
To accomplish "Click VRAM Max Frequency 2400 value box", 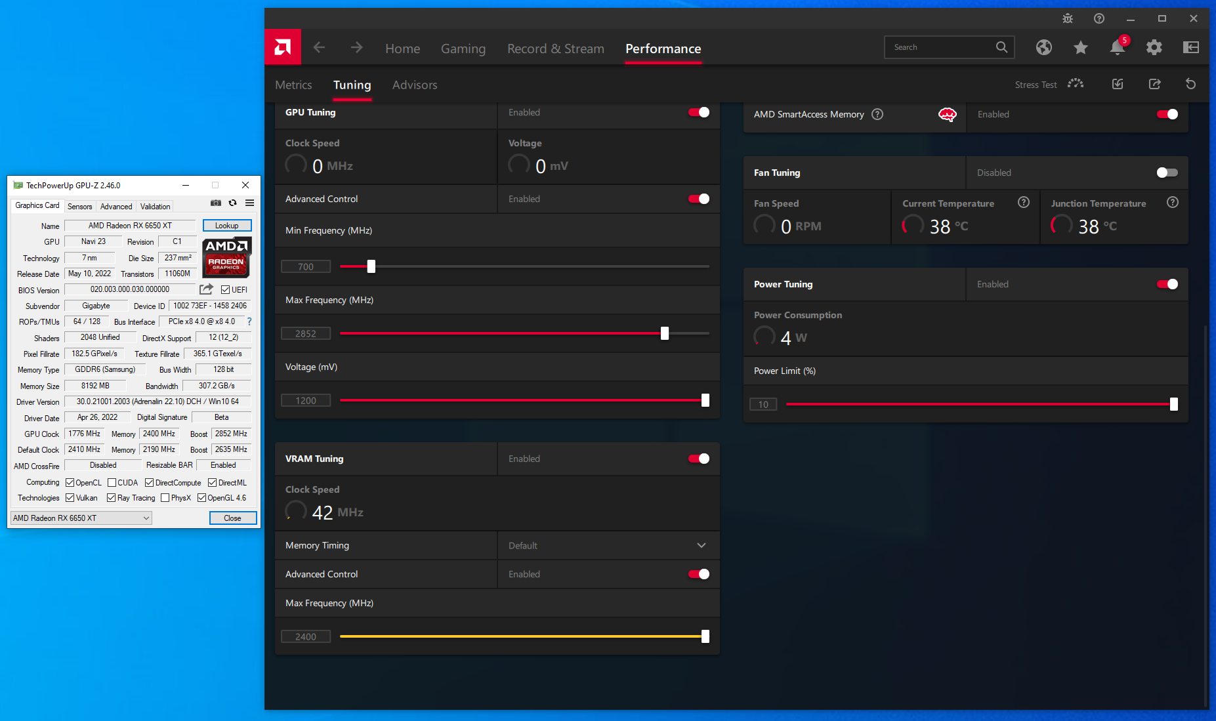I will pos(306,636).
